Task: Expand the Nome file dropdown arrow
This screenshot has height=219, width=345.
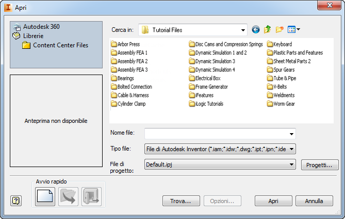Action: click(291, 134)
